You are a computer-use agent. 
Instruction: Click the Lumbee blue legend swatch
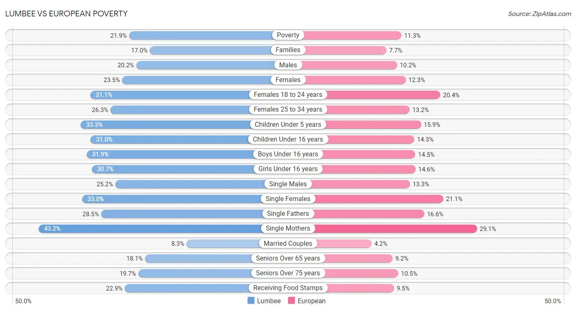coord(251,301)
